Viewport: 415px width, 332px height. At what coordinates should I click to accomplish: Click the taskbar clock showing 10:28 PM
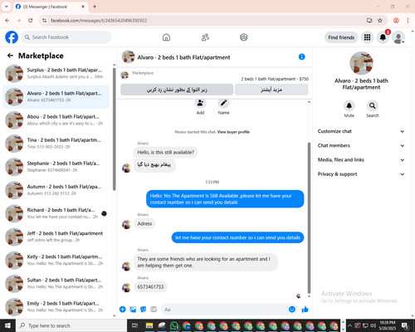pyautogui.click(x=388, y=325)
